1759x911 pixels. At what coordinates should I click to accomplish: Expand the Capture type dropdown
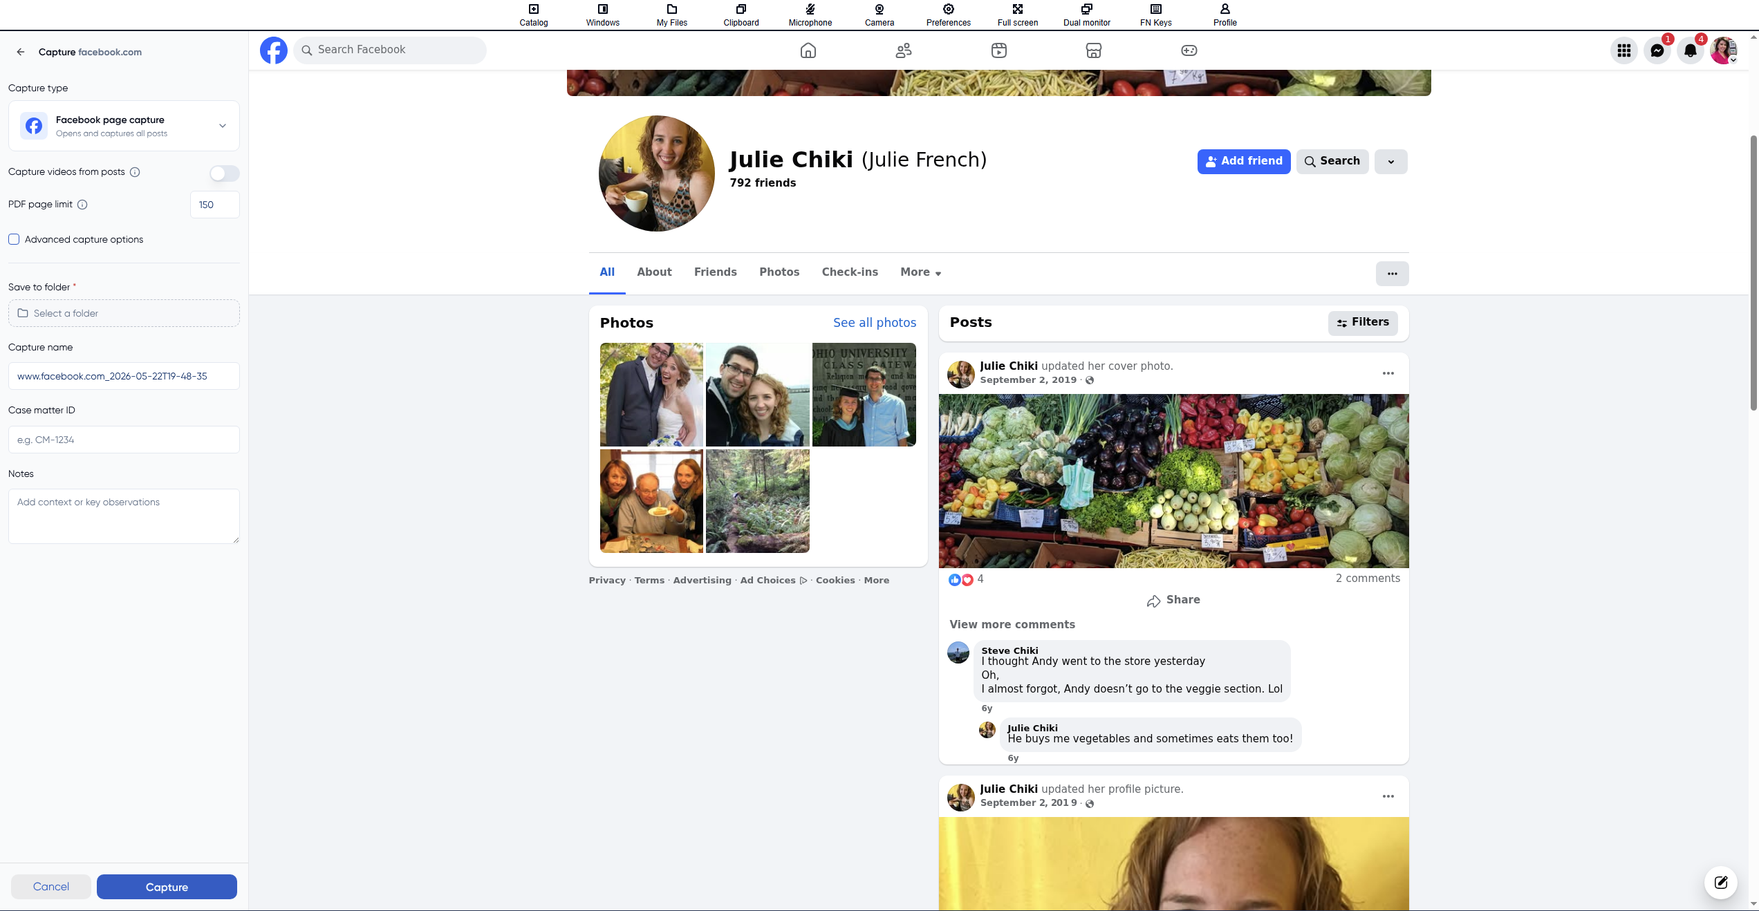[x=124, y=126]
